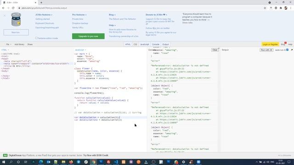Expand the HTML panel language dropdown
This screenshot has height=165, width=294.
coord(5,50)
